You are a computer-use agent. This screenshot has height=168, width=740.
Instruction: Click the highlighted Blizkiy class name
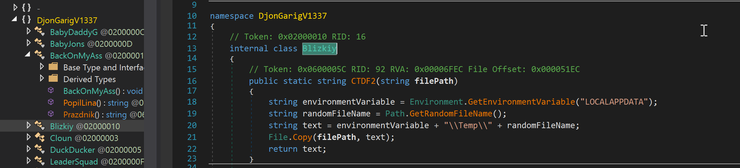click(319, 48)
